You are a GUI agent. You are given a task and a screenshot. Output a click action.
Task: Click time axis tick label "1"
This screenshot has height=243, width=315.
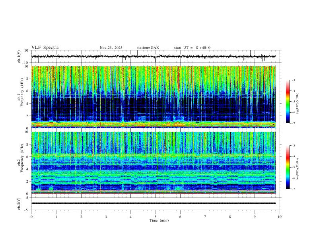56,217
